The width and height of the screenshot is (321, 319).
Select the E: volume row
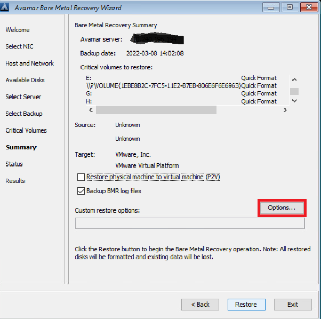click(181, 78)
